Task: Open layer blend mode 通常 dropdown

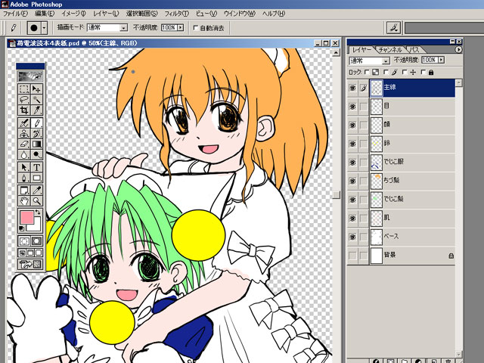Action: (x=386, y=60)
